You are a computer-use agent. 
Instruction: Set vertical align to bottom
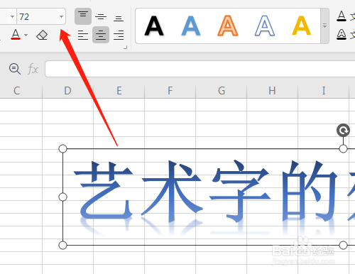119,18
